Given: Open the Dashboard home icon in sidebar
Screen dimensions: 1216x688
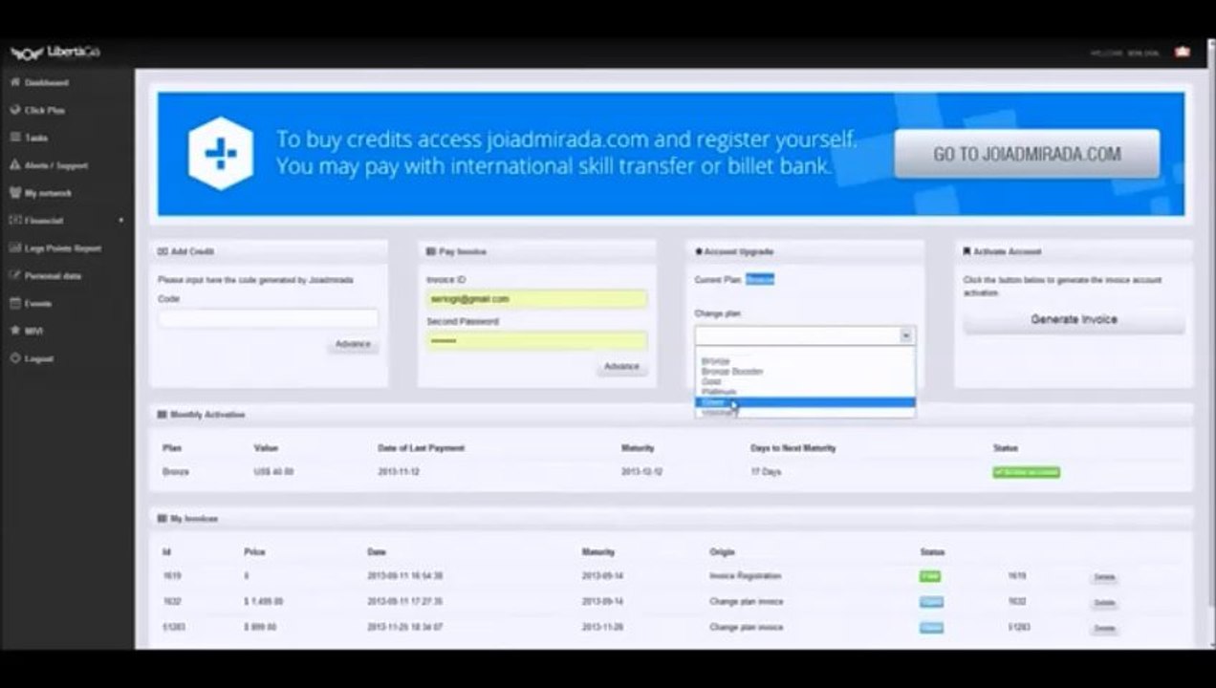Looking at the screenshot, I should [15, 82].
